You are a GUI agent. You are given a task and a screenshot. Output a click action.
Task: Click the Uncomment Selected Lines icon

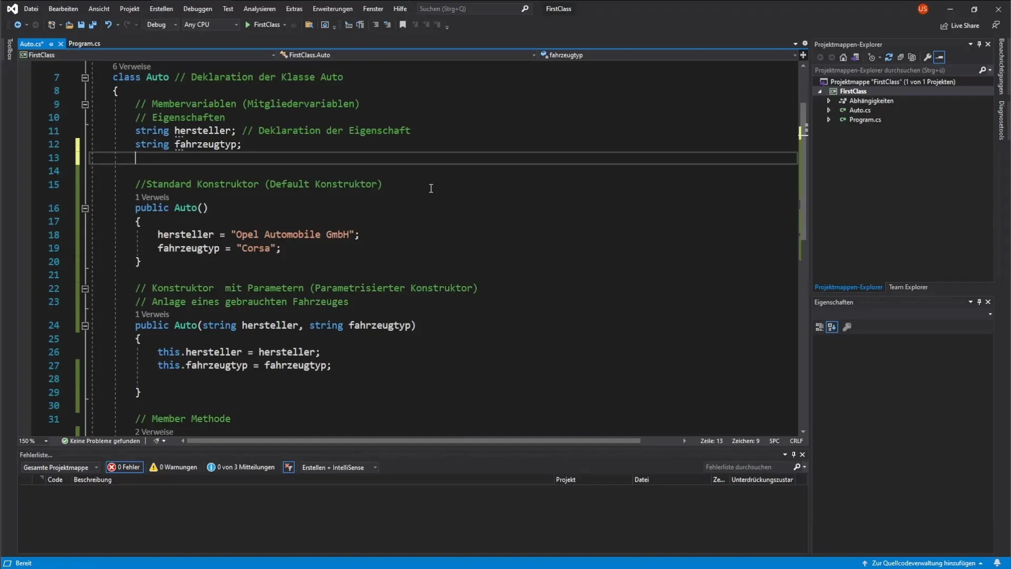(x=388, y=25)
